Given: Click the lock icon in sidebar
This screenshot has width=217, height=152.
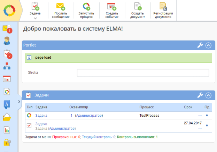Looking at the screenshot, I should (7, 142).
